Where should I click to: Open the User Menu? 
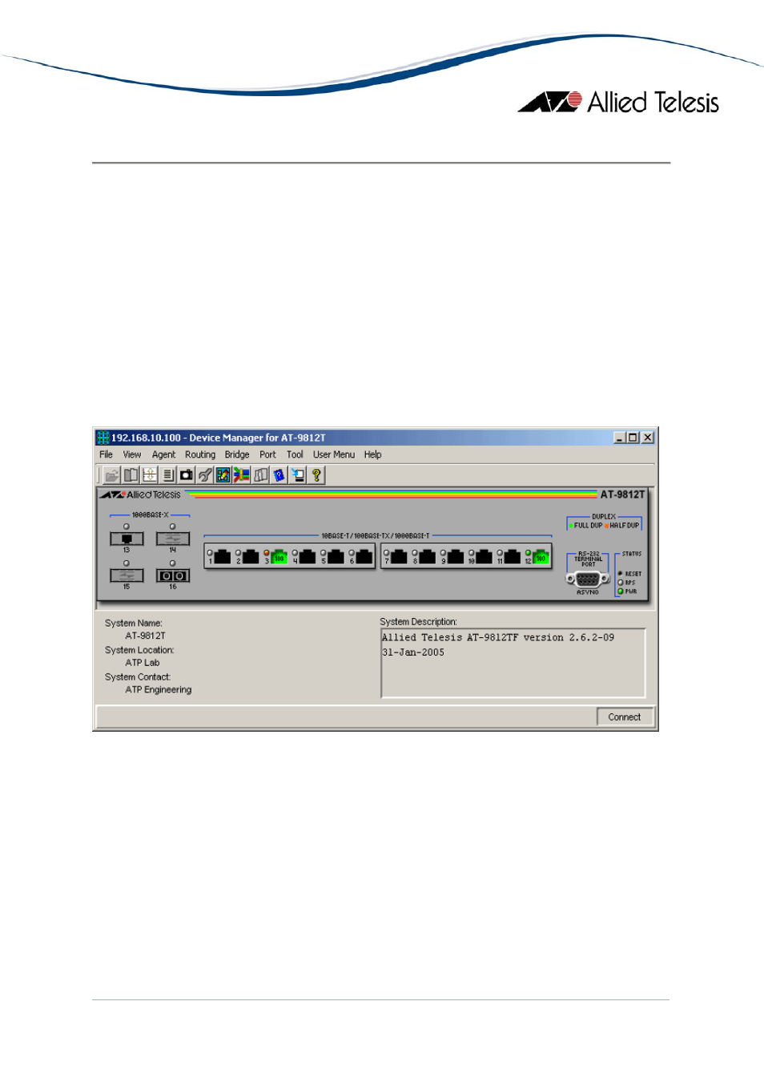pyautogui.click(x=334, y=454)
